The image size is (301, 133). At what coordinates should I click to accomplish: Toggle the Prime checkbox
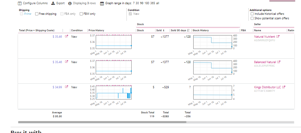(x=22, y=14)
